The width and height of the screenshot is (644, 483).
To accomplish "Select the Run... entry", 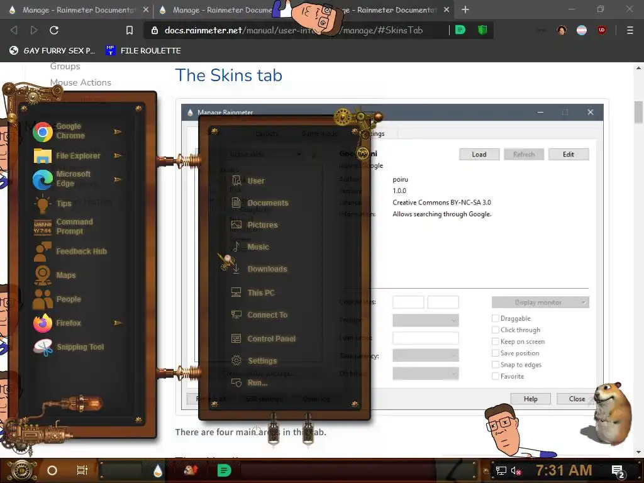I will tap(249, 383).
